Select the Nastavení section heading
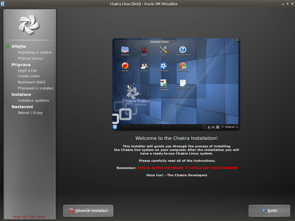 click(x=22, y=107)
